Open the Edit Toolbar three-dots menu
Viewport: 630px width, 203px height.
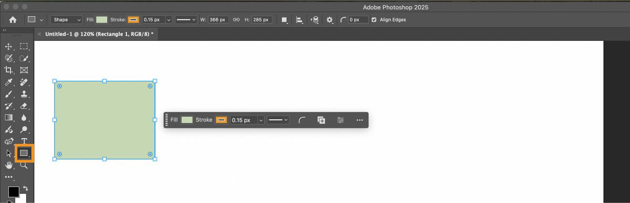point(8,177)
